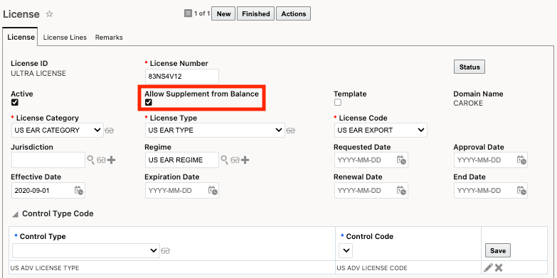Switch to License tab
557x278 pixels.
(21, 37)
